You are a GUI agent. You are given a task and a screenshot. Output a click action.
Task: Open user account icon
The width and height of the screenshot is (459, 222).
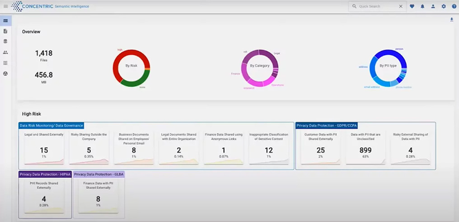pyautogui.click(x=433, y=6)
